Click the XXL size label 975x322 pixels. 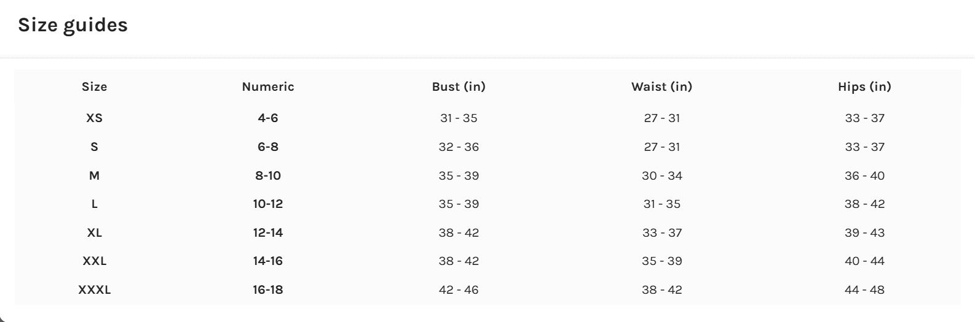click(x=94, y=261)
